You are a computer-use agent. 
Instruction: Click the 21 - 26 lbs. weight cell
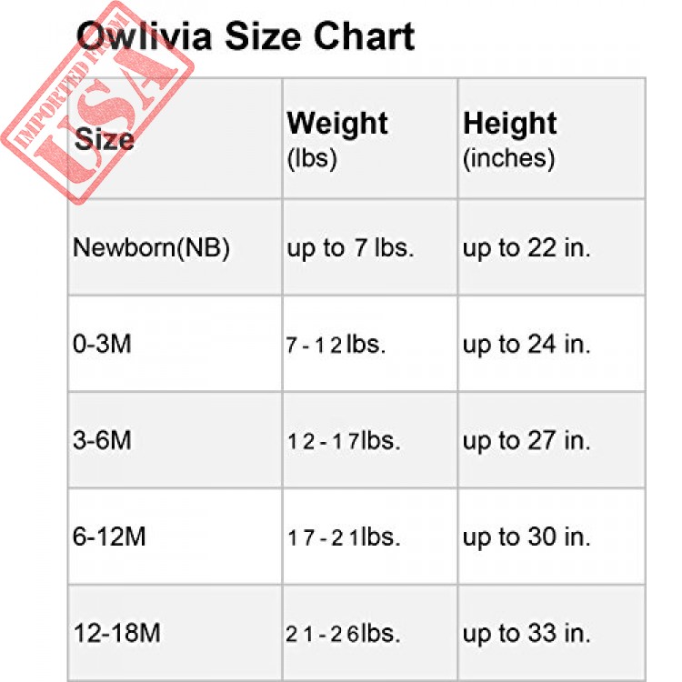click(370, 633)
